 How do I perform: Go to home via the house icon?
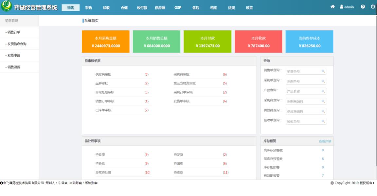point(332,7)
